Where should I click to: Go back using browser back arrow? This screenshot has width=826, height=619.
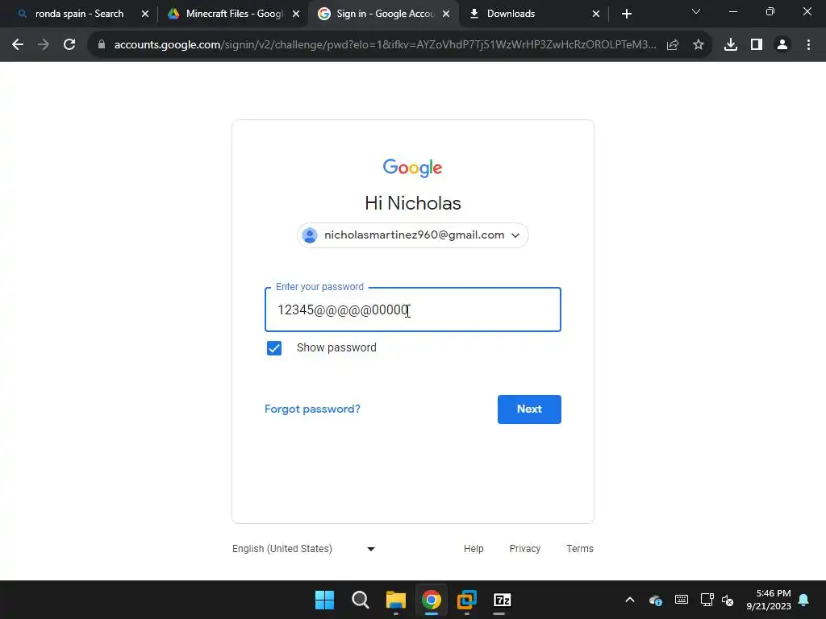coord(18,45)
